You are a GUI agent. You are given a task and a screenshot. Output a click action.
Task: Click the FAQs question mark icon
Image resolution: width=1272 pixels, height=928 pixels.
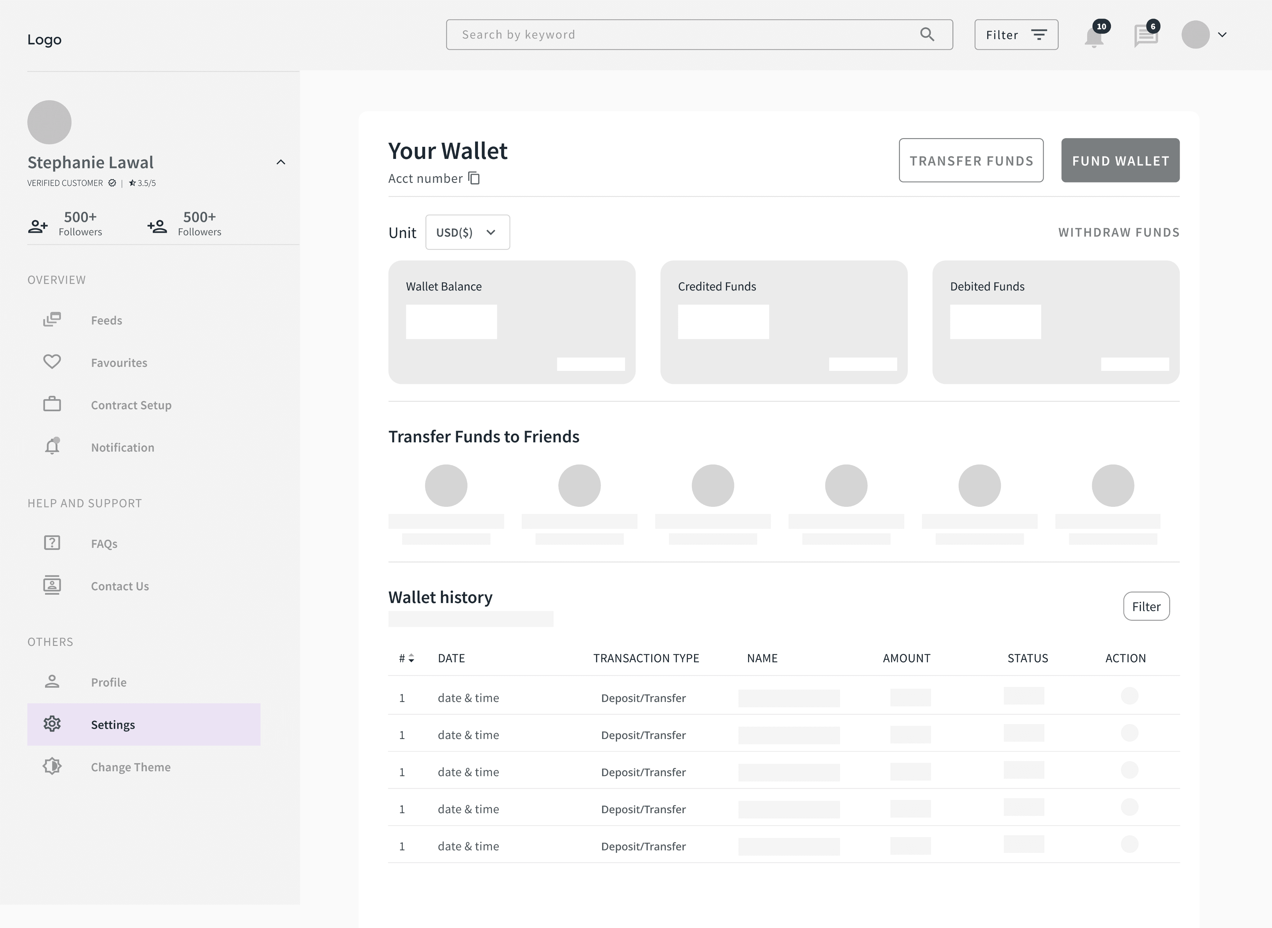point(52,543)
